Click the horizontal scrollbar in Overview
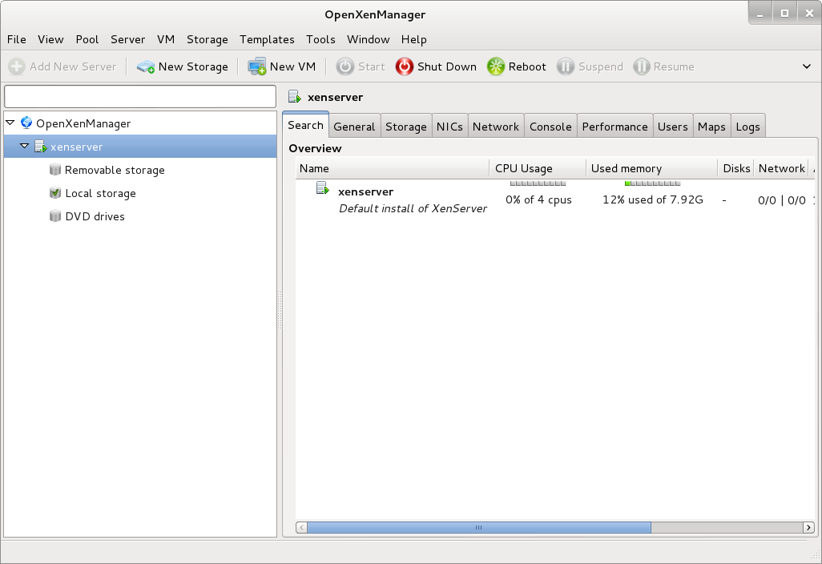Screen dimensions: 822x564 (478, 527)
